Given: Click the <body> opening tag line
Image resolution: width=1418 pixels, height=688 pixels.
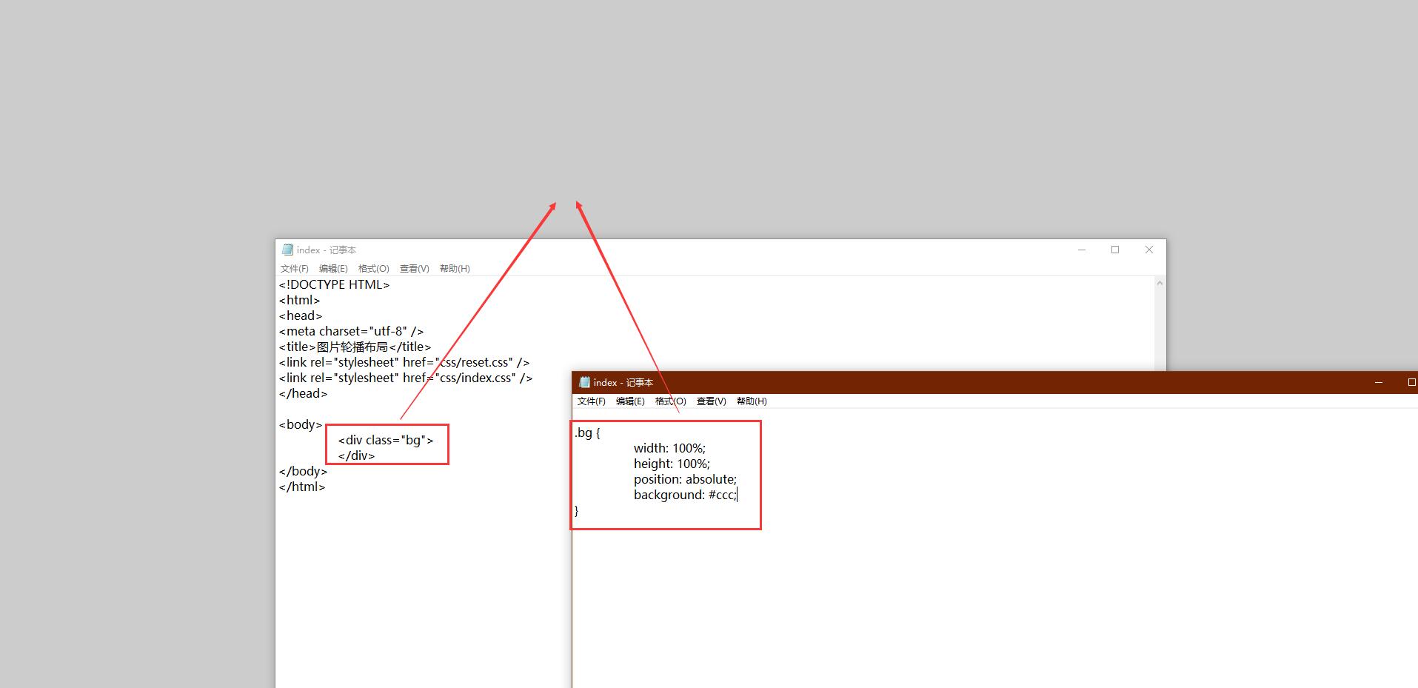Looking at the screenshot, I should (301, 424).
